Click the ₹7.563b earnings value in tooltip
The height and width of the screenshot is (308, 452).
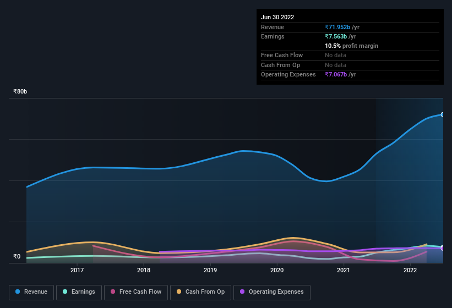point(336,36)
